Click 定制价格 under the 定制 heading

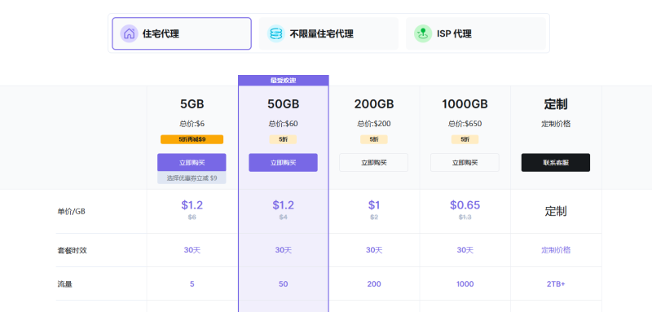[556, 124]
